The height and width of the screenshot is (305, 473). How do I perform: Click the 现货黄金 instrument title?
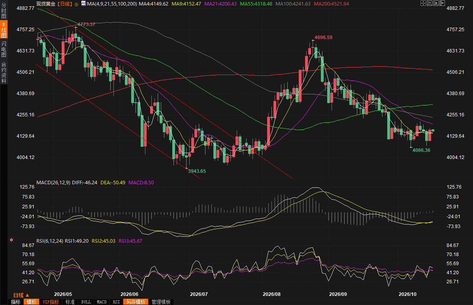tap(46, 4)
